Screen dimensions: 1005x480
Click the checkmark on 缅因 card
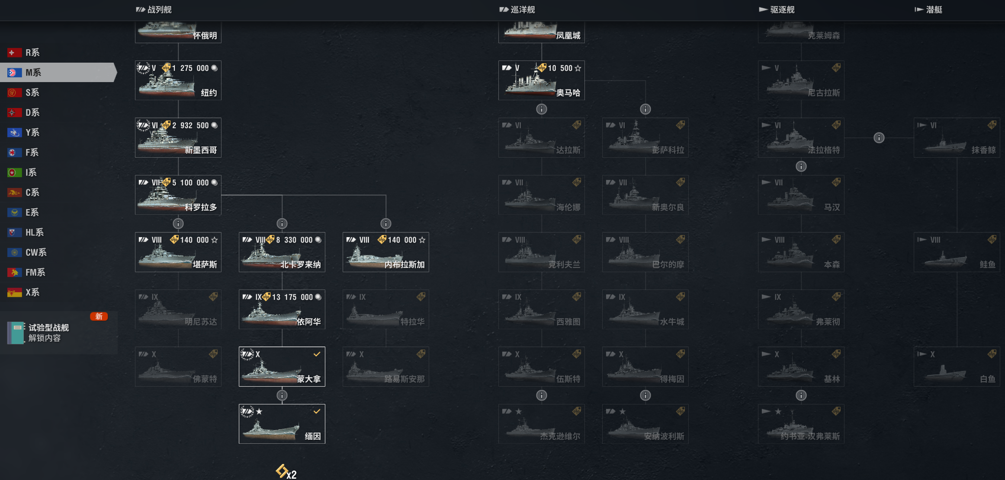pos(317,411)
